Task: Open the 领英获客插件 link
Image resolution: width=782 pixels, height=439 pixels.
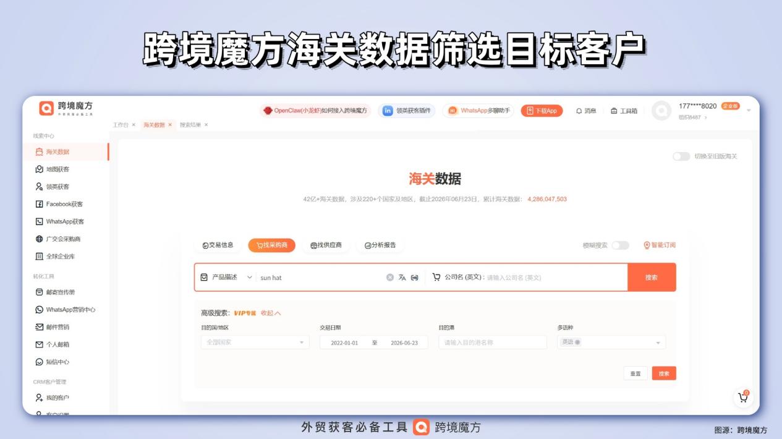Action: click(407, 111)
